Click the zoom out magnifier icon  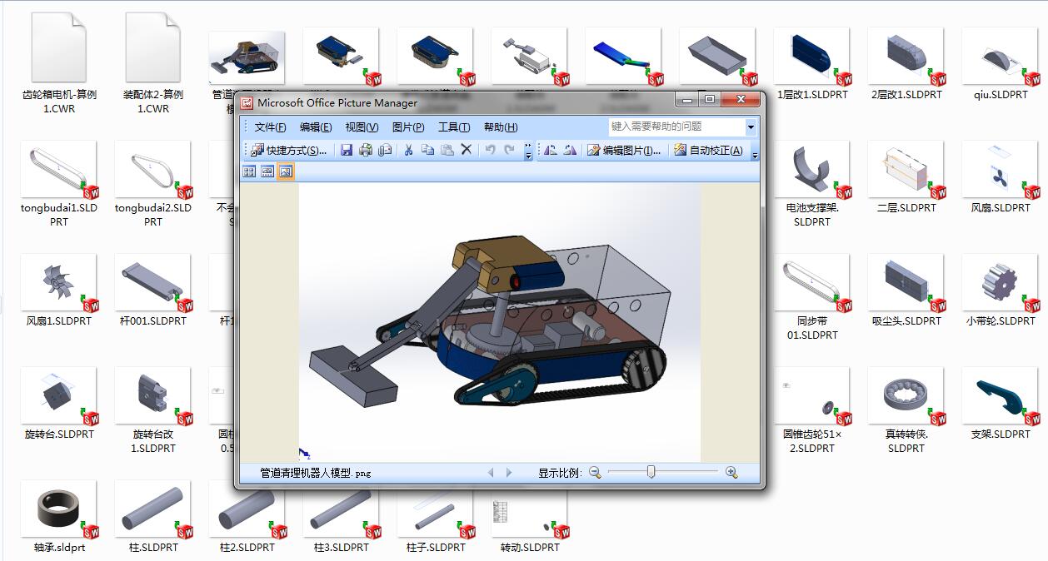[595, 473]
